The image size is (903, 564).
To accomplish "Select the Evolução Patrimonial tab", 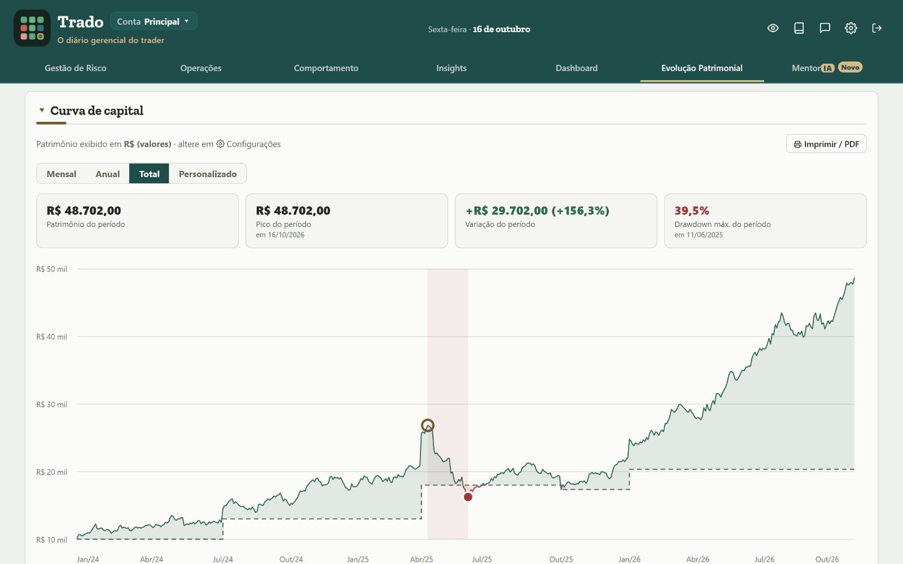I will click(702, 68).
